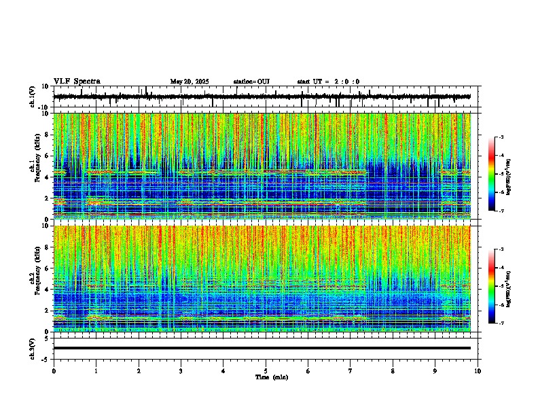Click the time axis tick label "3"
The height and width of the screenshot is (416, 538).
(x=181, y=371)
